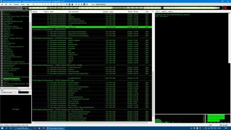Expand the World of Tanks folder node
This screenshot has width=231, height=130.
point(2,52)
